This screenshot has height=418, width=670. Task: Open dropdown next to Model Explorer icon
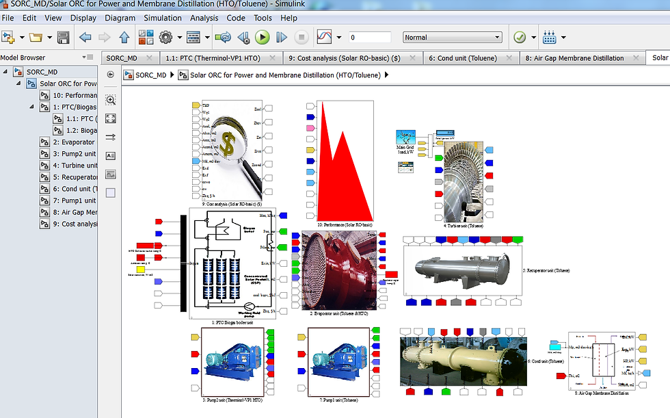[207, 38]
